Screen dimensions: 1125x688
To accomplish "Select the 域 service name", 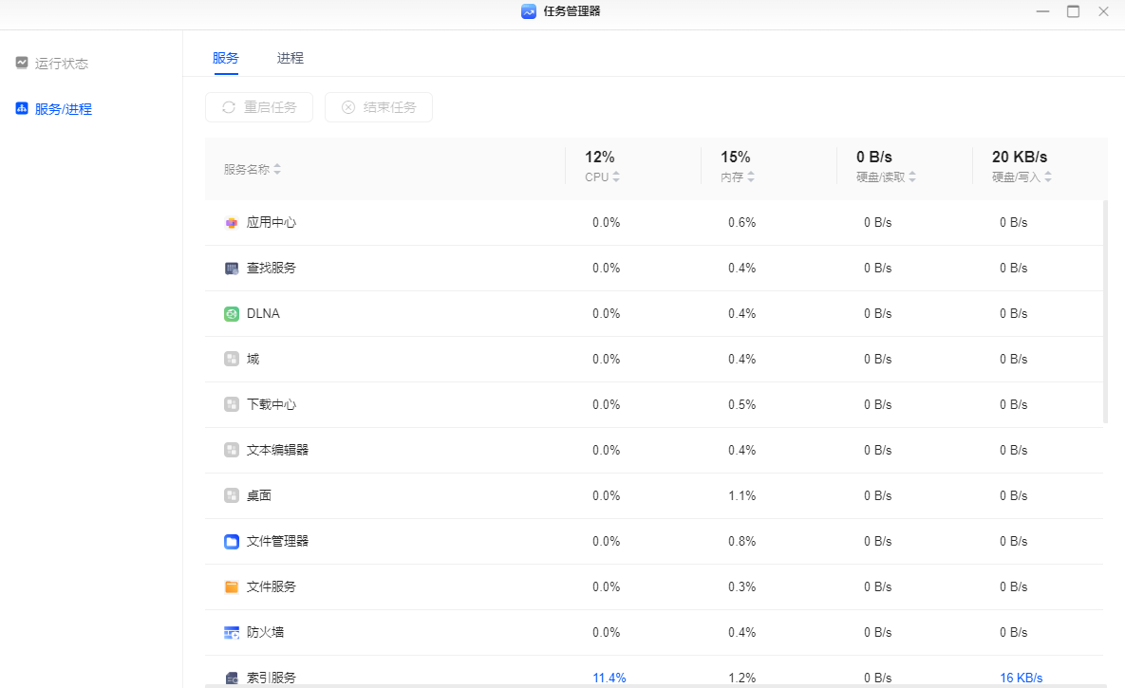I will 253,359.
